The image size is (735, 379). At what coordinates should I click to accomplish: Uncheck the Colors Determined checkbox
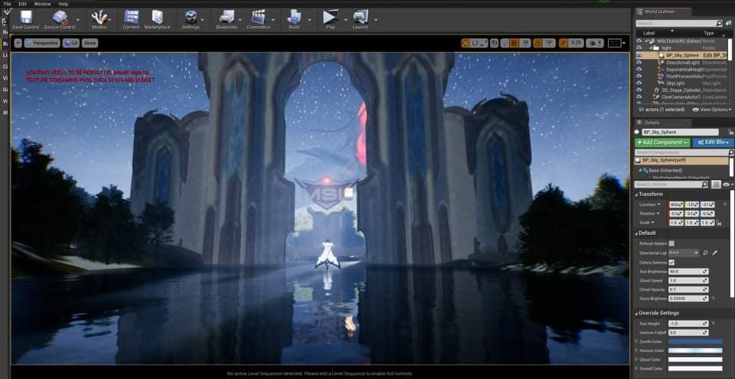pos(671,262)
